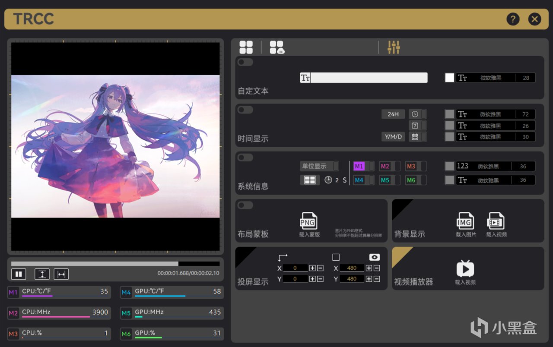Decrease size Y with minus button

point(377,279)
